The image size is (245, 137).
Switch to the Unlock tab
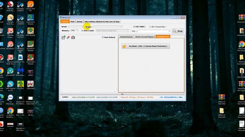[x=65, y=21]
